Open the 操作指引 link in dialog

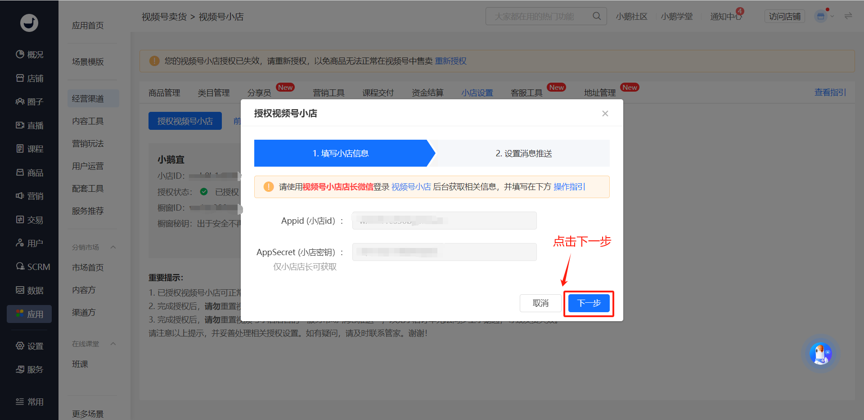tap(569, 186)
